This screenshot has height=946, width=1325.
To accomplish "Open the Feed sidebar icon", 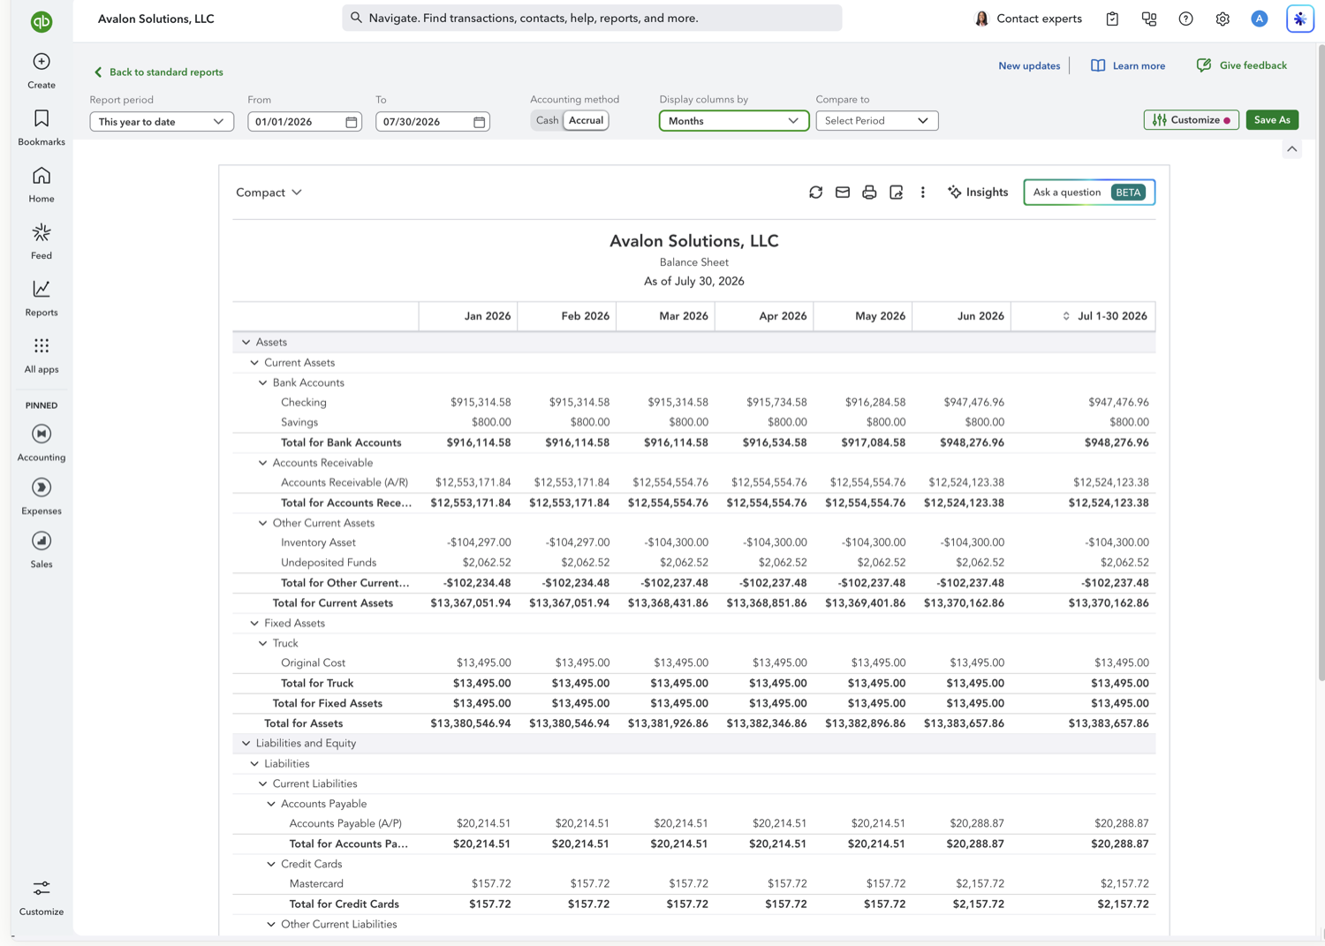I will pyautogui.click(x=42, y=232).
